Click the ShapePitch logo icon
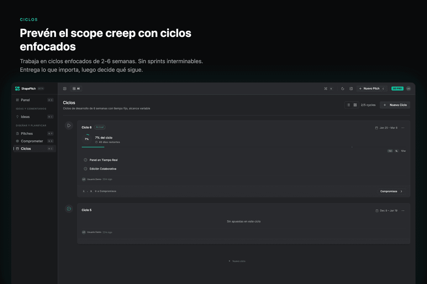This screenshot has width=427, height=284. click(x=17, y=88)
